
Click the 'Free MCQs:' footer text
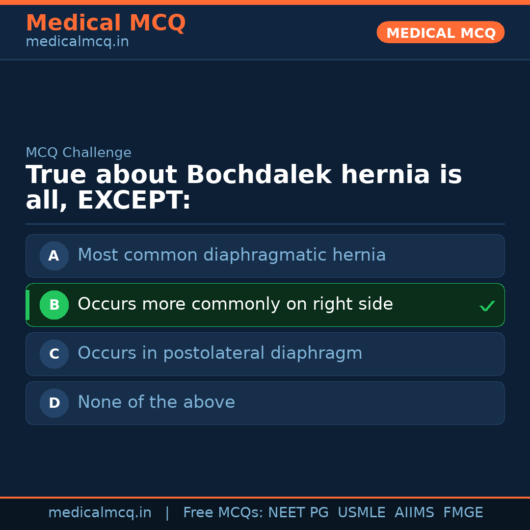pos(223,513)
